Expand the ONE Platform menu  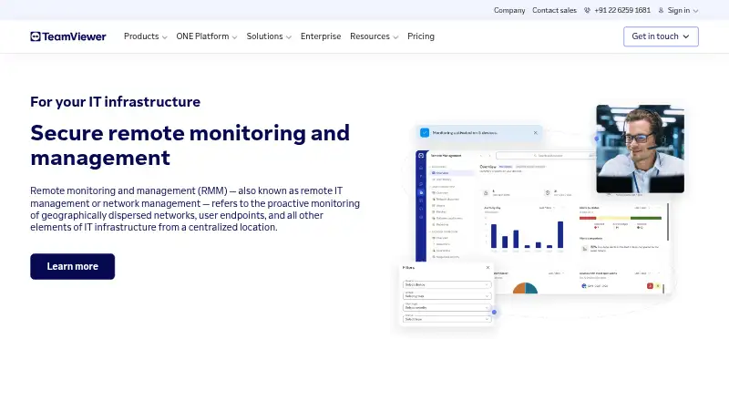(207, 36)
